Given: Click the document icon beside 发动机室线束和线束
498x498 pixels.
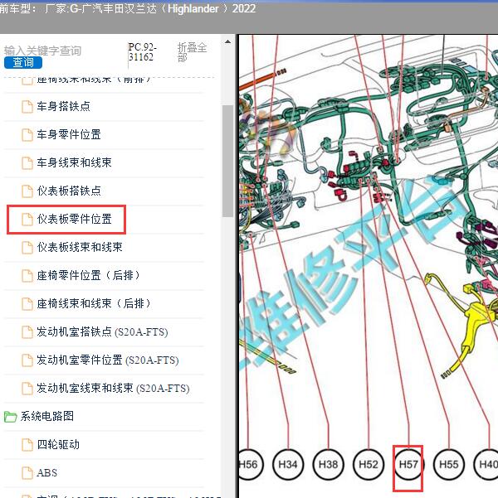Looking at the screenshot, I should pos(27,389).
